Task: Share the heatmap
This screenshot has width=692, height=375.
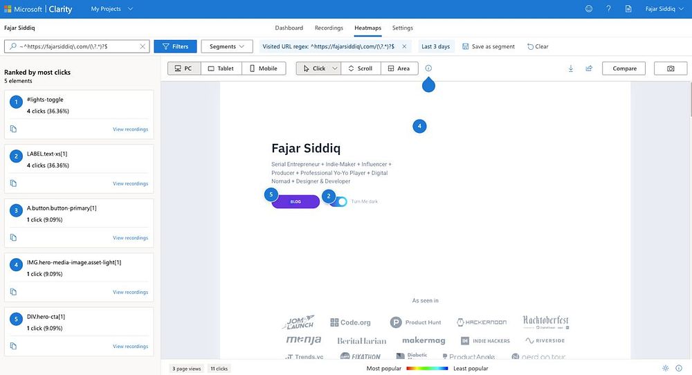Action: 589,68
